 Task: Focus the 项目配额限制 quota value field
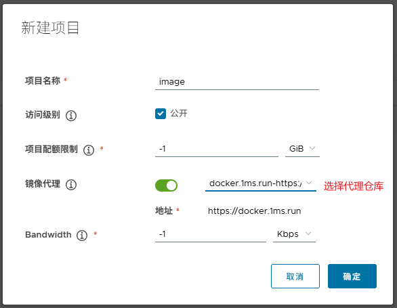[x=217, y=149]
